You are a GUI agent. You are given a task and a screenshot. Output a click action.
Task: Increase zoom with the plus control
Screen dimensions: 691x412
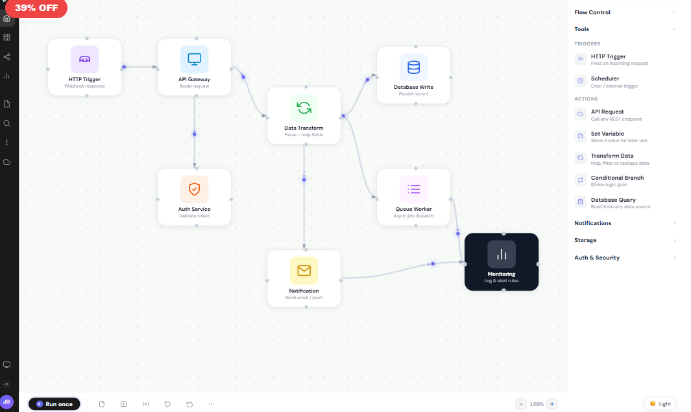coord(551,404)
